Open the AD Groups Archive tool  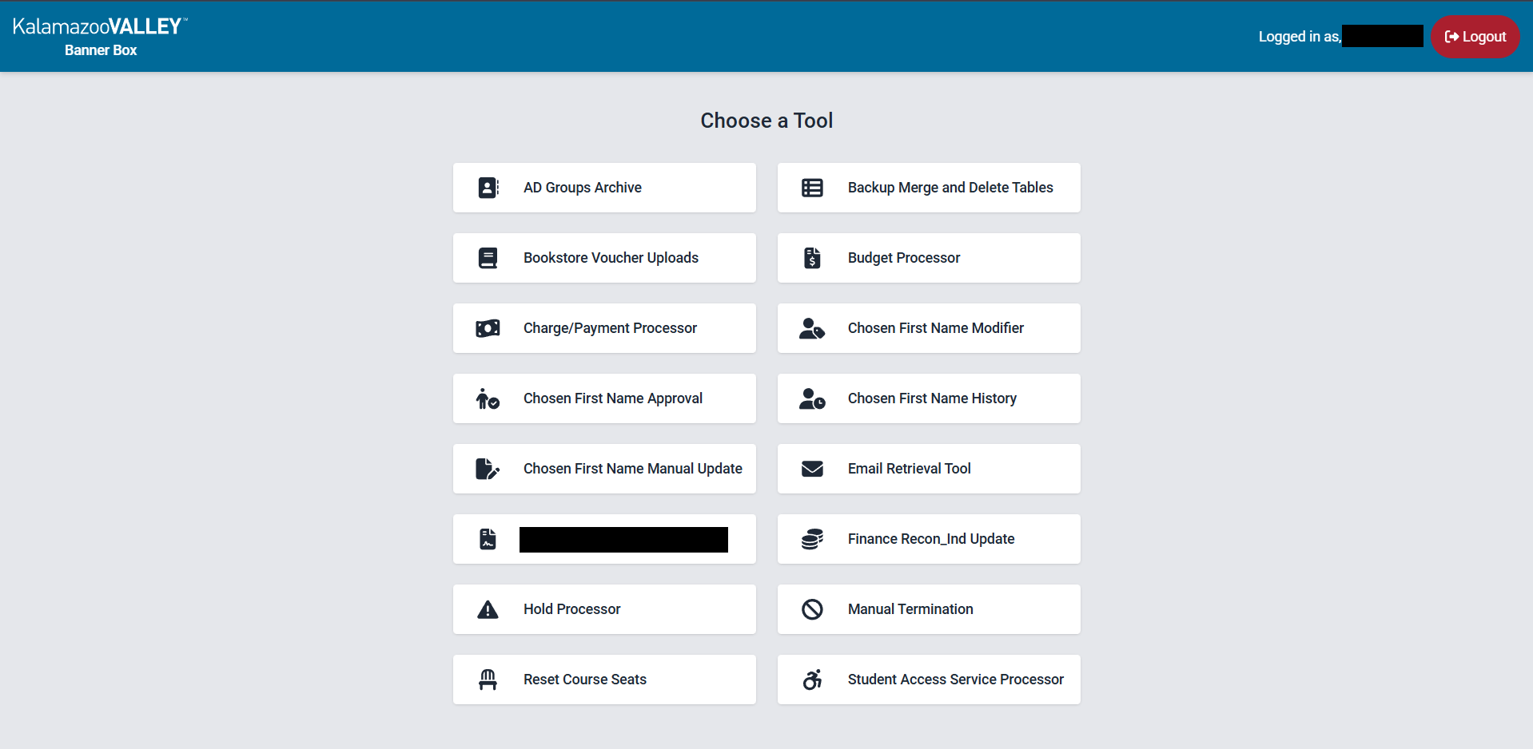[604, 188]
